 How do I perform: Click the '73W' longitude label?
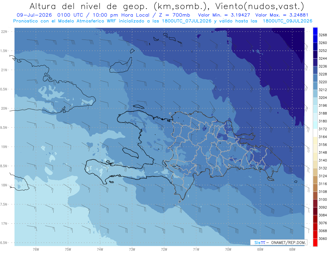click(x=132, y=249)
